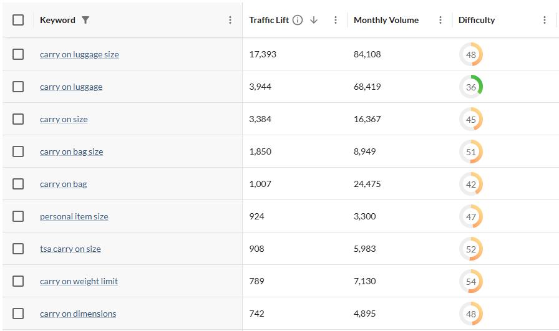
Task: Sort by the Difficulty column header
Action: (x=477, y=20)
